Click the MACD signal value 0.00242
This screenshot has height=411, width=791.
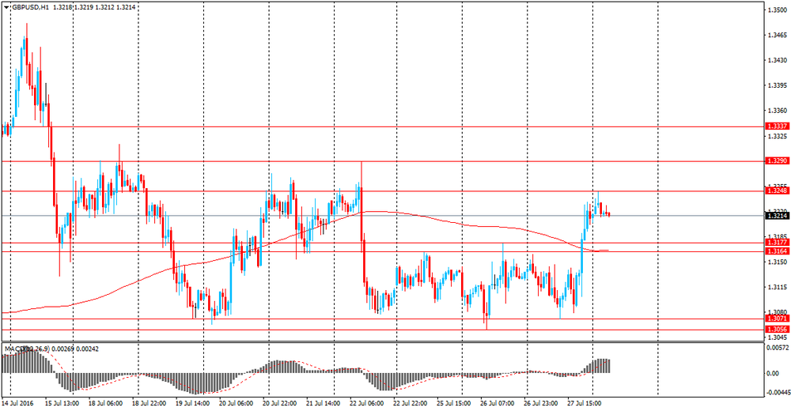pyautogui.click(x=85, y=349)
